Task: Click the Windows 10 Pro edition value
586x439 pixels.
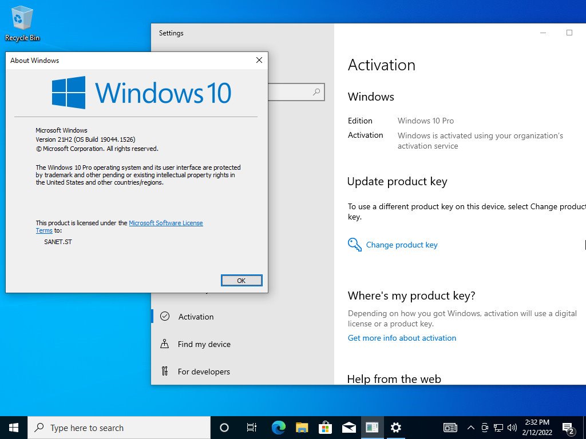Action: click(x=426, y=121)
